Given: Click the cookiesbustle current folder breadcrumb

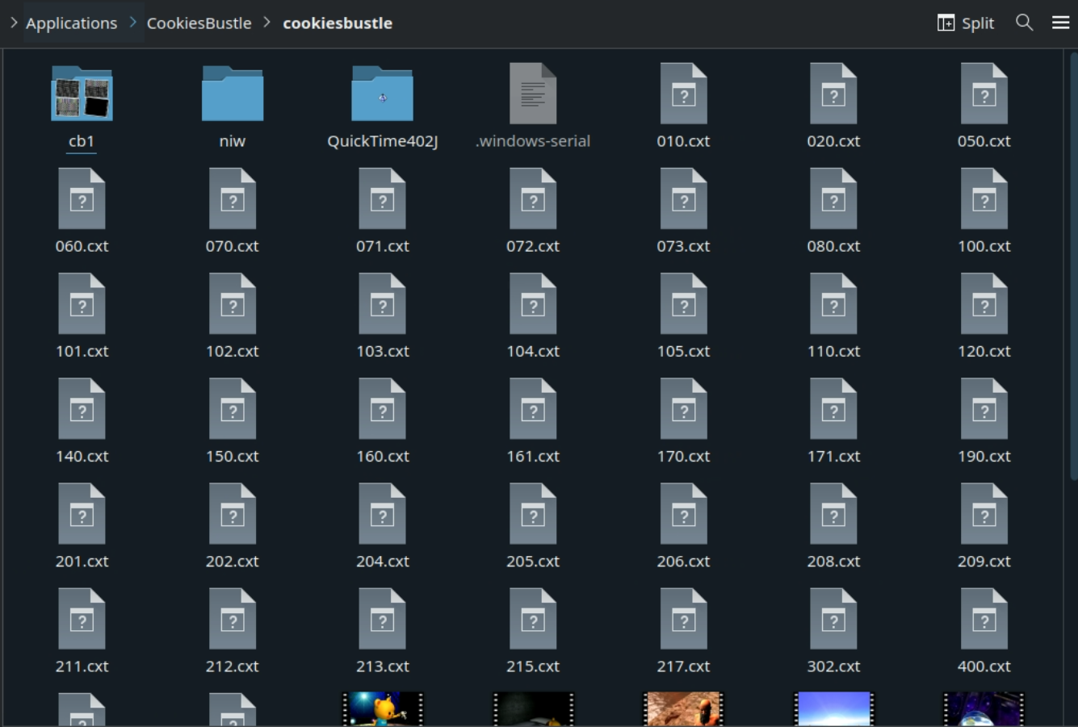Looking at the screenshot, I should coord(338,23).
